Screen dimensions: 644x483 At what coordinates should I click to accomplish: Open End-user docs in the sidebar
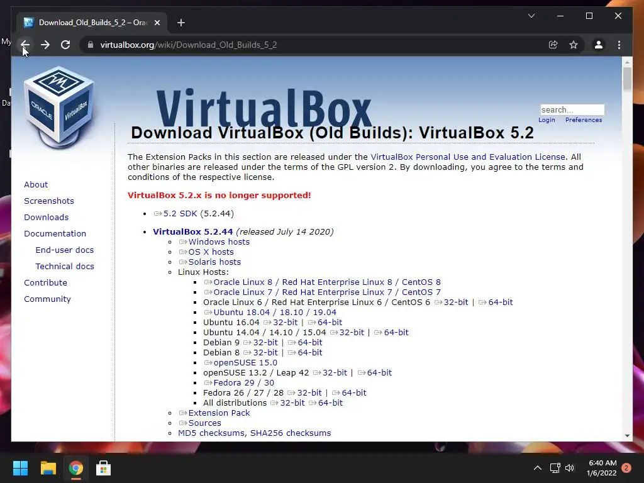click(x=65, y=250)
